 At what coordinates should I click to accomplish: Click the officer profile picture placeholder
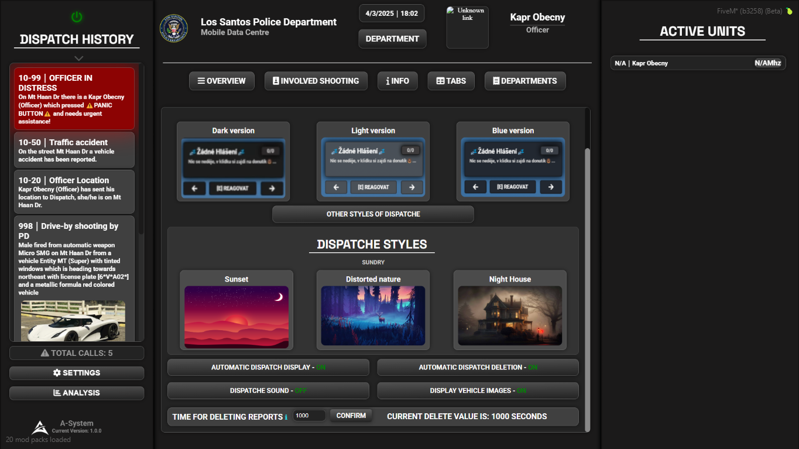tap(467, 28)
